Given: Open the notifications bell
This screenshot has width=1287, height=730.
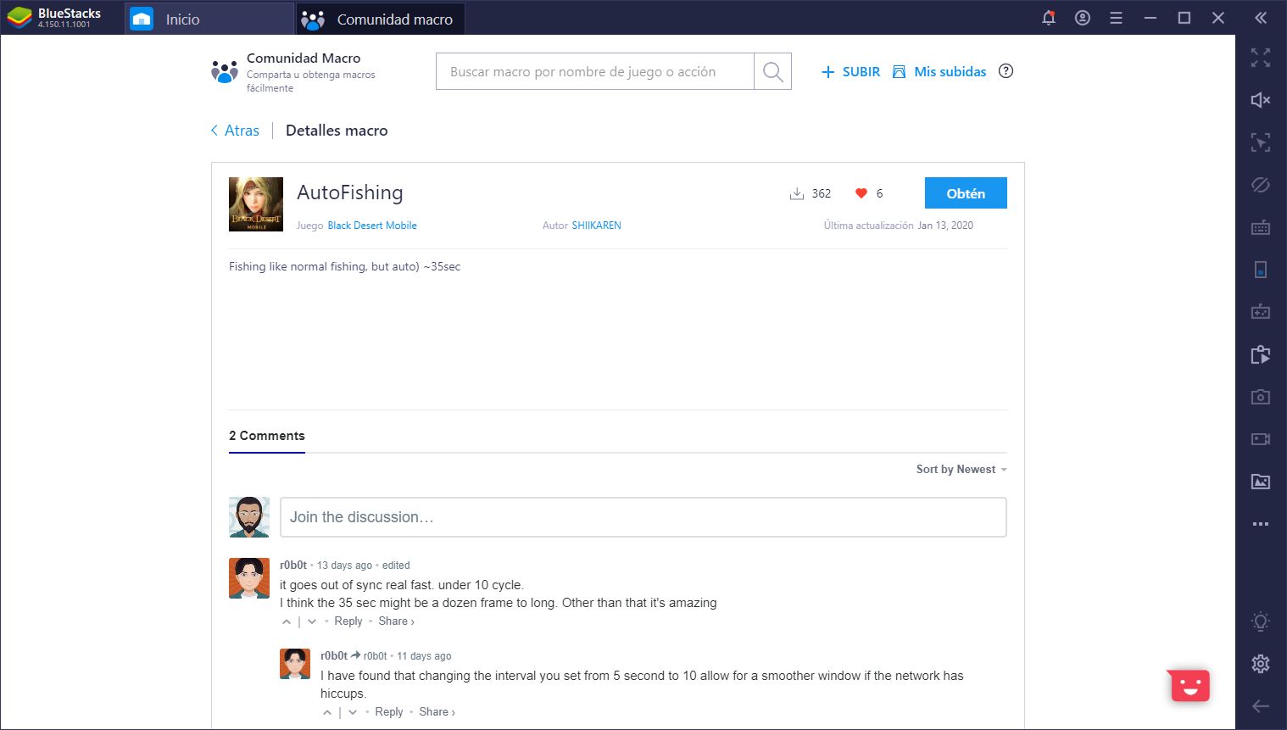Looking at the screenshot, I should click(x=1049, y=18).
